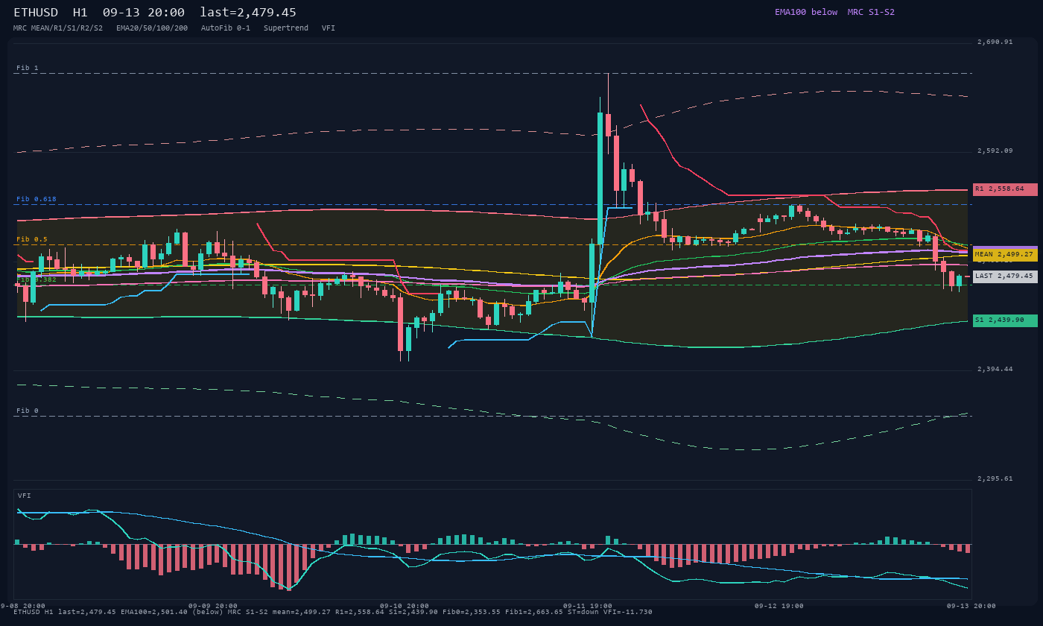Select the "Fib 0" level label
Screen dimensions: 1043x626
pos(28,411)
